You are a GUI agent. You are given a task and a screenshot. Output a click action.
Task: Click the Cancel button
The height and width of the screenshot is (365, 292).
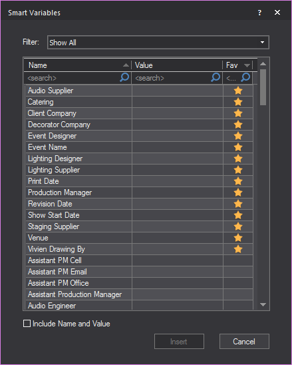click(244, 342)
